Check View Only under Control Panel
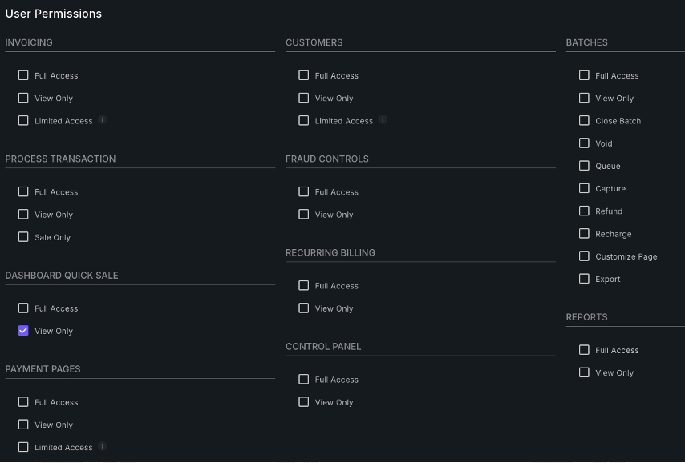The image size is (685, 463). click(303, 402)
